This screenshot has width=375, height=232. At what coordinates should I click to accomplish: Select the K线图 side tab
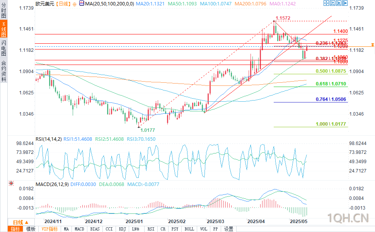3,29
